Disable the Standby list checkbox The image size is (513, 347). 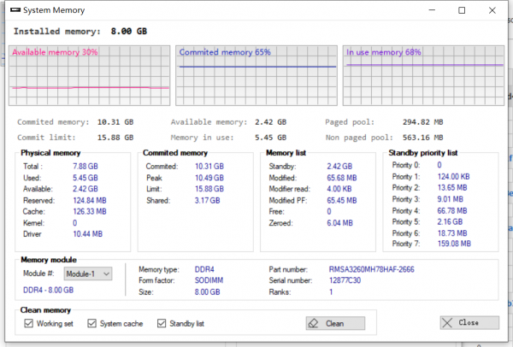tap(162, 323)
